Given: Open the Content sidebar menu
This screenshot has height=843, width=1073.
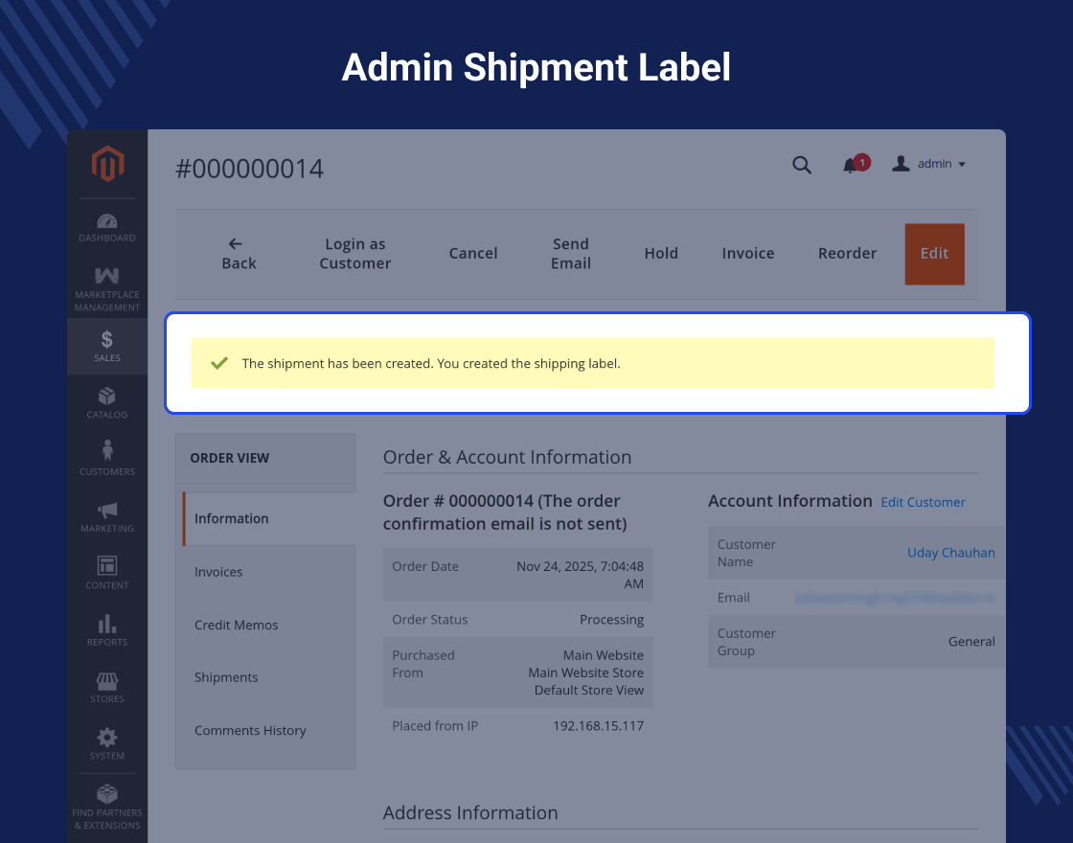Looking at the screenshot, I should click(106, 573).
